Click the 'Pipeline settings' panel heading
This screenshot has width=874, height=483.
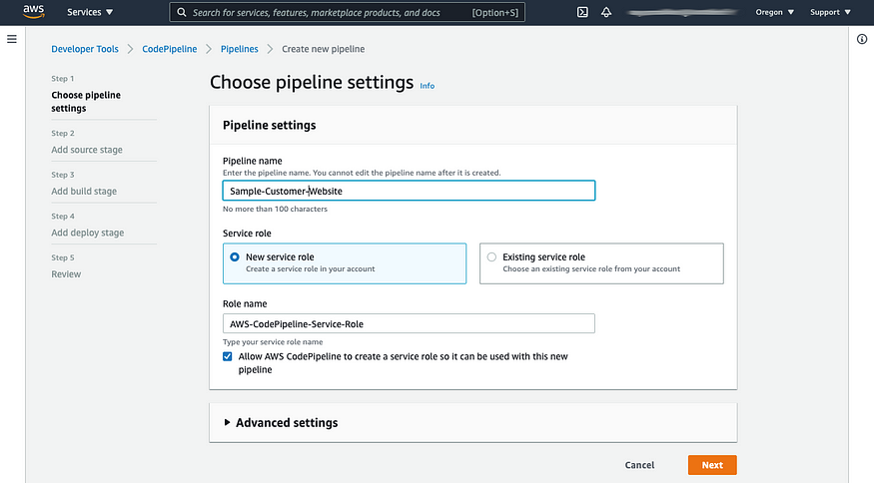pyautogui.click(x=270, y=126)
